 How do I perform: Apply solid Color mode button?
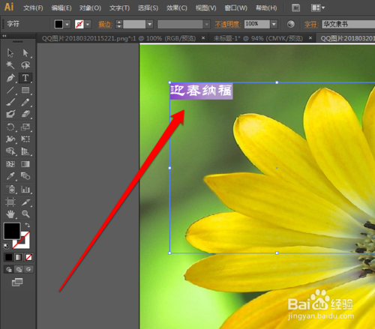pyautogui.click(x=8, y=257)
